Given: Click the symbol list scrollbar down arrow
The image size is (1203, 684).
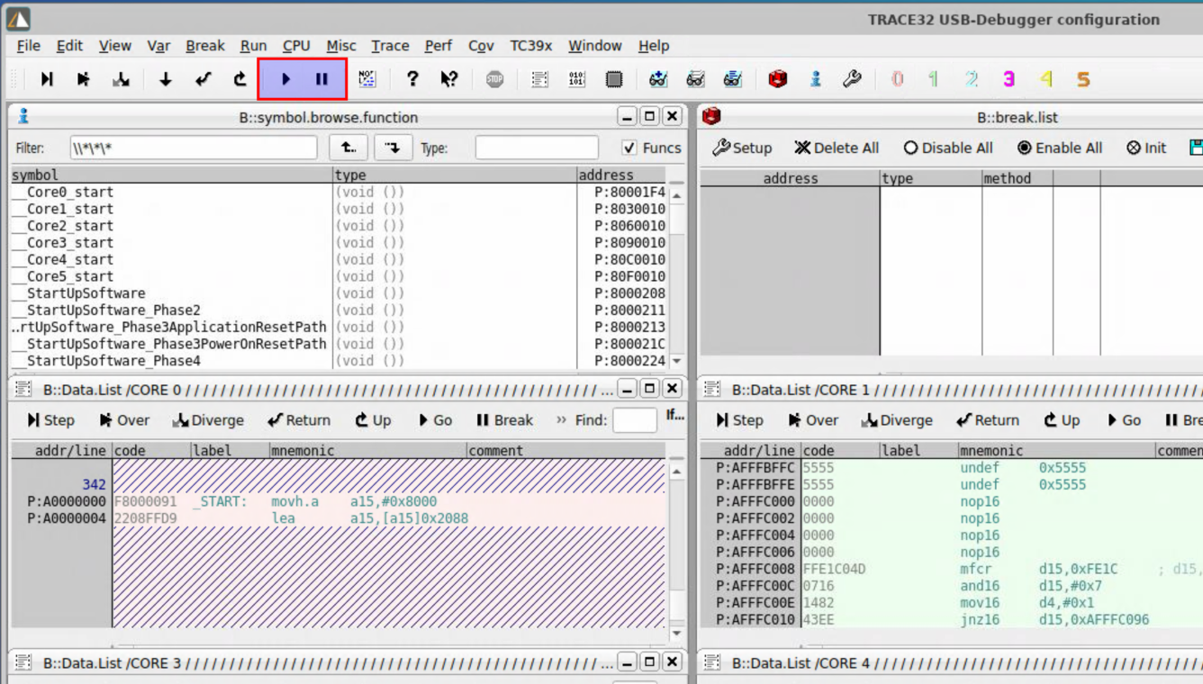Looking at the screenshot, I should pyautogui.click(x=677, y=361).
